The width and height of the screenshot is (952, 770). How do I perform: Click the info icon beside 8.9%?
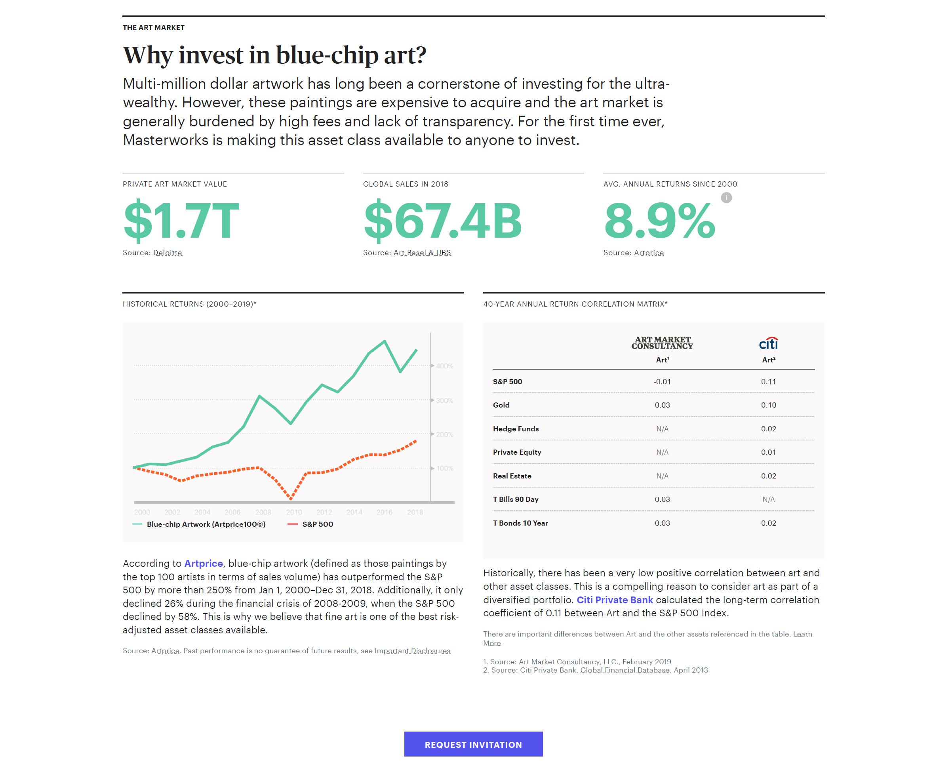point(726,198)
